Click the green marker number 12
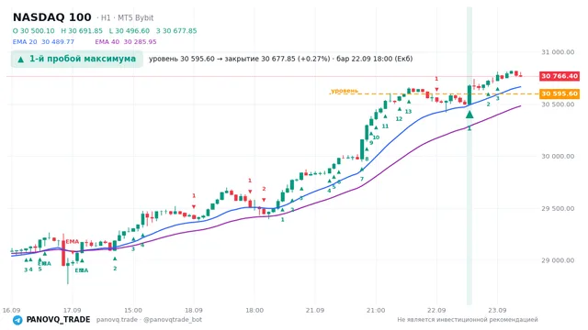 [x=399, y=119]
